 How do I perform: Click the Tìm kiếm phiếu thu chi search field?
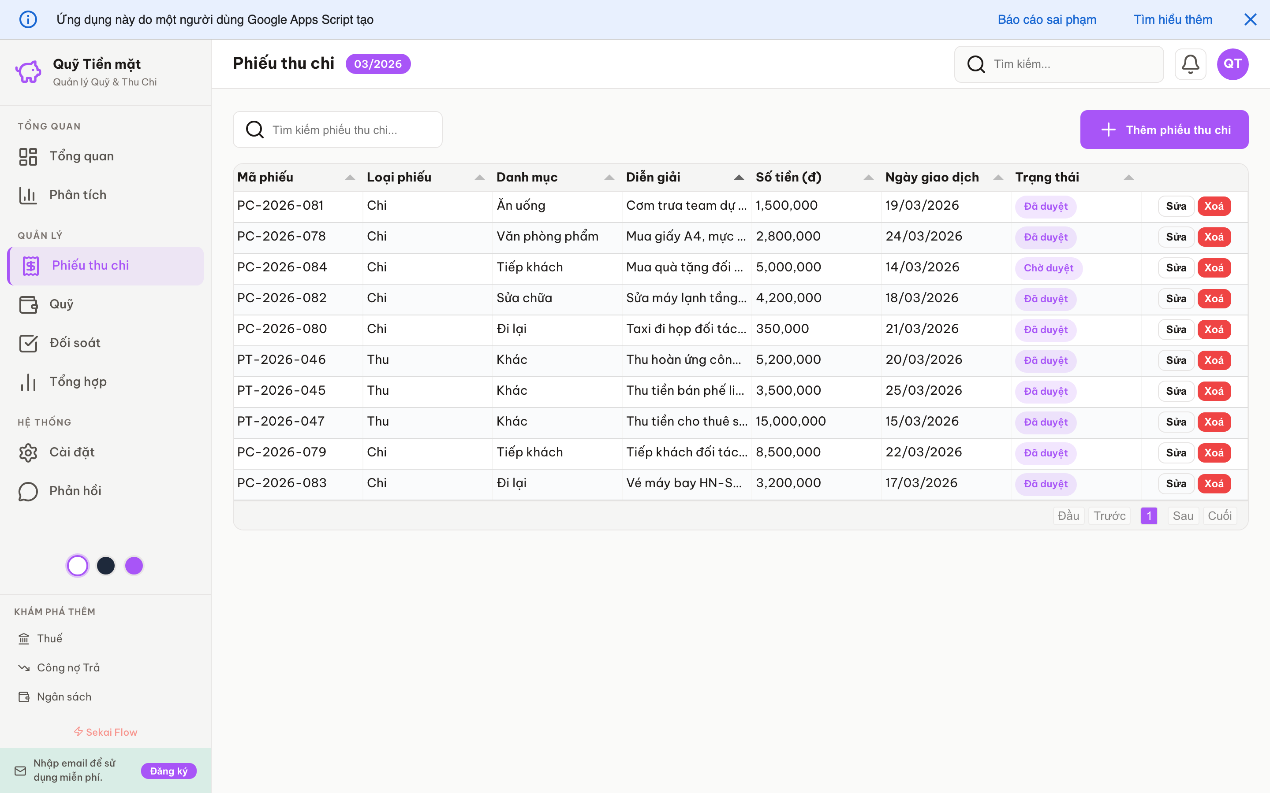click(337, 130)
